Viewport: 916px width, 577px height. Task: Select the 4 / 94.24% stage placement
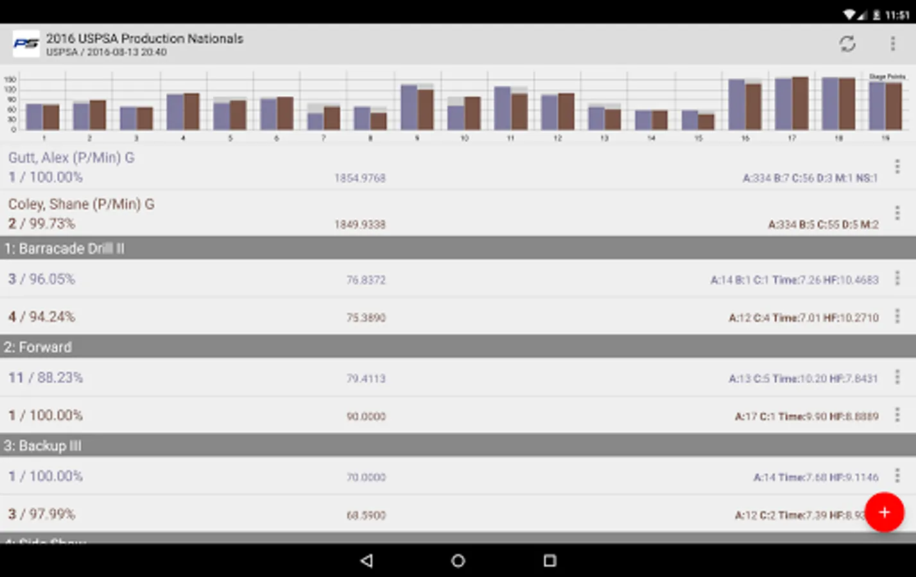click(42, 317)
